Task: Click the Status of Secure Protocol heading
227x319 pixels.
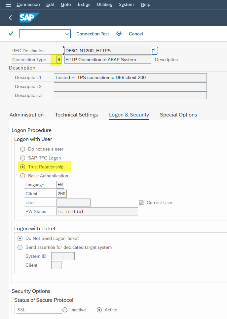Action: click(x=44, y=300)
